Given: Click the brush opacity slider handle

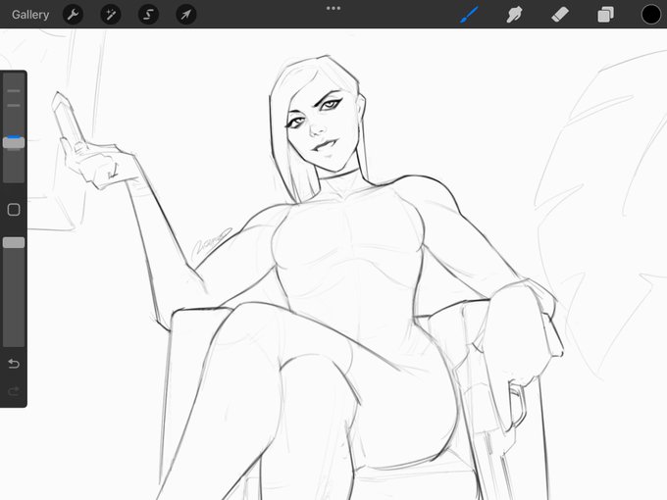Looking at the screenshot, I should [14, 243].
